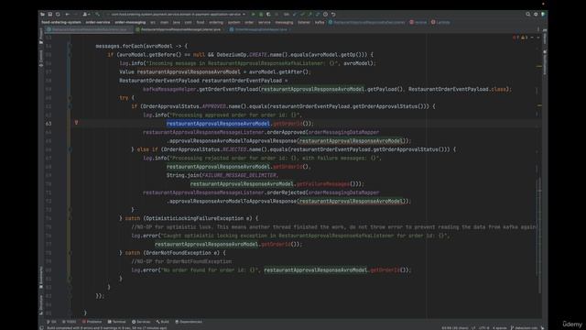The width and height of the screenshot is (586, 330).
Task: Click line number 63 in gutter
Action: (x=49, y=124)
